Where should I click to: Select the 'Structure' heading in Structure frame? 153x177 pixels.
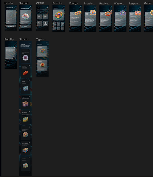point(23,44)
